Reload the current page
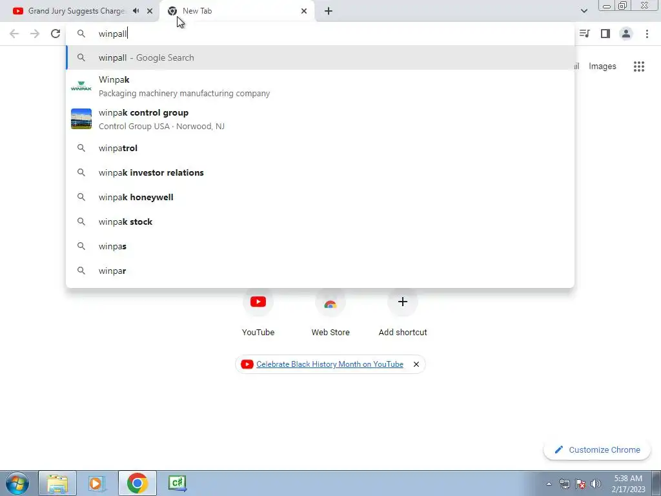Screen dimensions: 661x496 pos(56,34)
